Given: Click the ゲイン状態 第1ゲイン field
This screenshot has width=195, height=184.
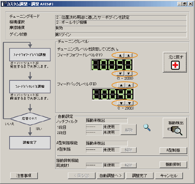Looking at the screenshot, I should (x=121, y=35).
